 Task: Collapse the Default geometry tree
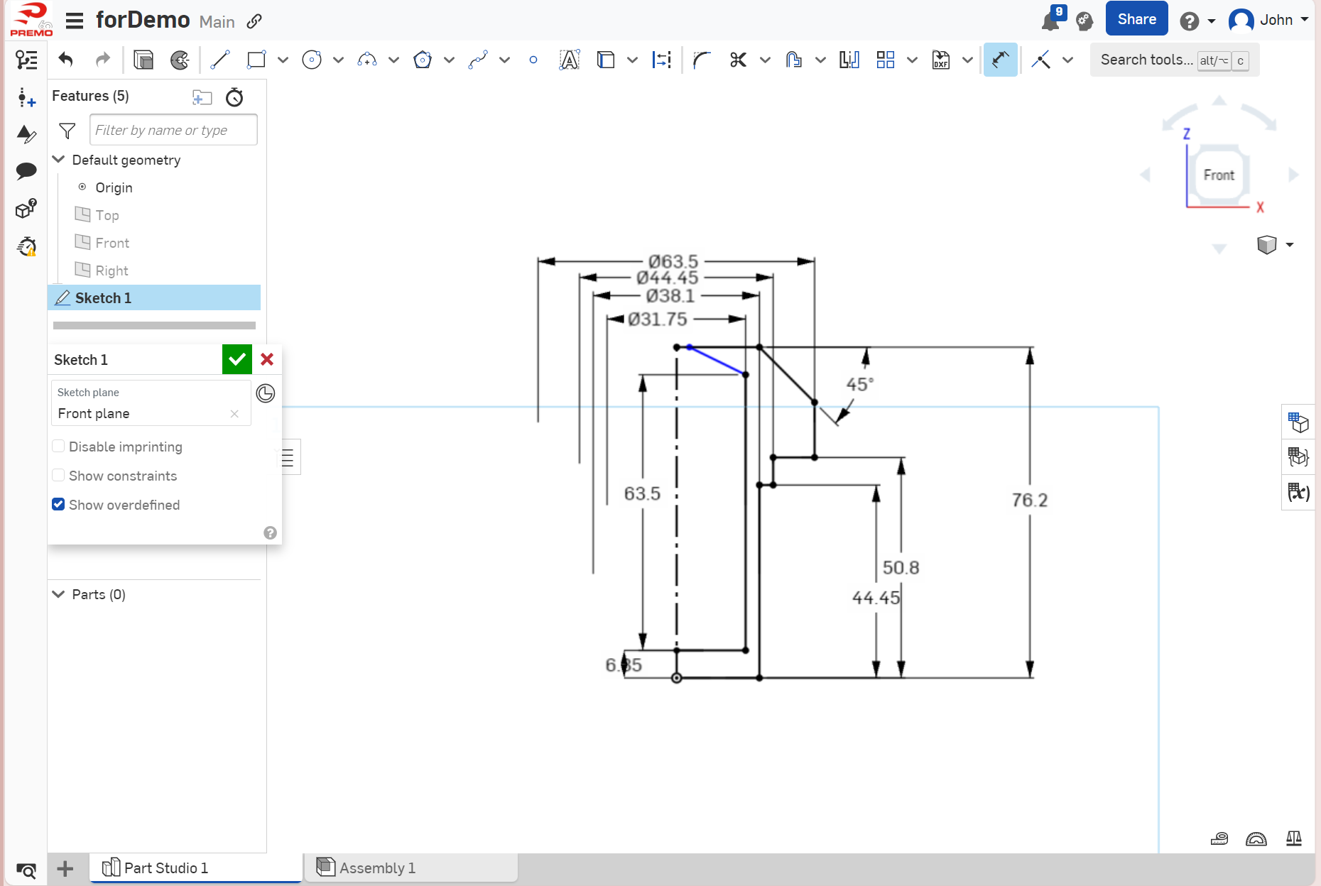59,160
